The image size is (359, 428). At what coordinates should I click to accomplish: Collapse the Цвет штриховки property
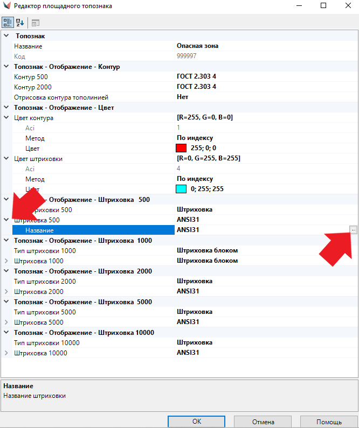(x=6, y=158)
